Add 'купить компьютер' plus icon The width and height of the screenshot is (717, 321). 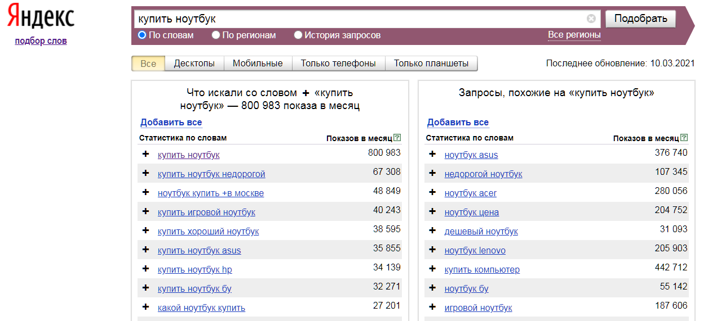coord(432,269)
